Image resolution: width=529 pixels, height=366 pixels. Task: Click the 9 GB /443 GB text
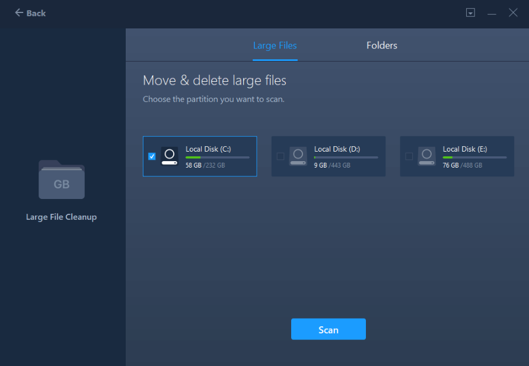(x=332, y=165)
